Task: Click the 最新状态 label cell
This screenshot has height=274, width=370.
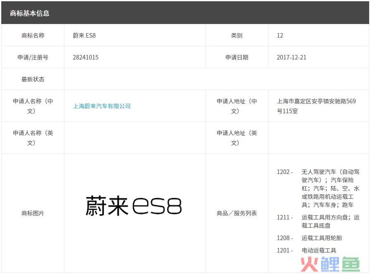Action: (33, 79)
